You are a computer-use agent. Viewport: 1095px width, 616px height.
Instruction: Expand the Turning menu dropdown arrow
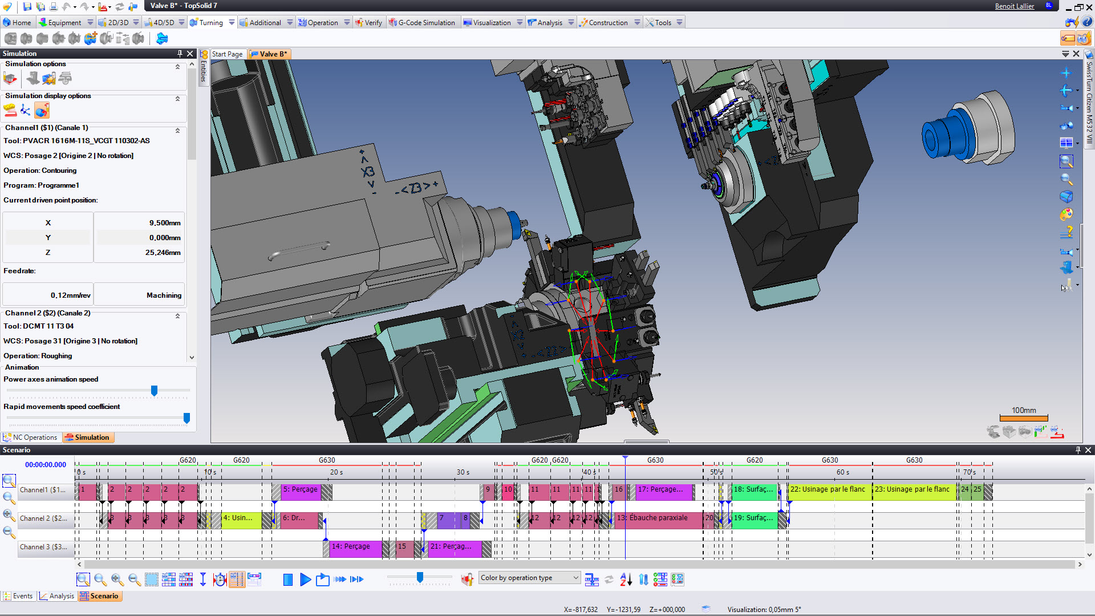click(x=232, y=23)
